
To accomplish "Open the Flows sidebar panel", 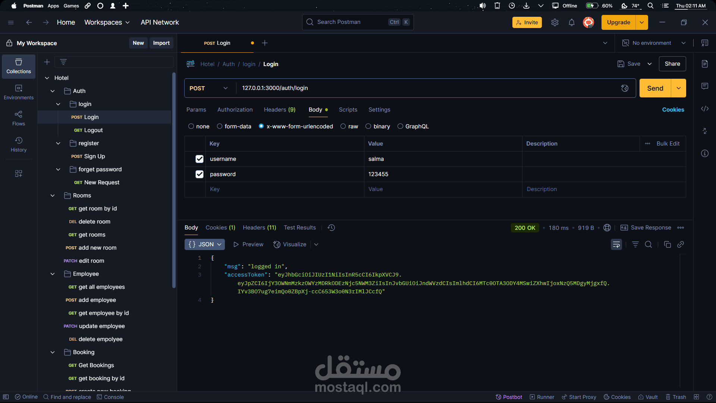I will 19,118.
